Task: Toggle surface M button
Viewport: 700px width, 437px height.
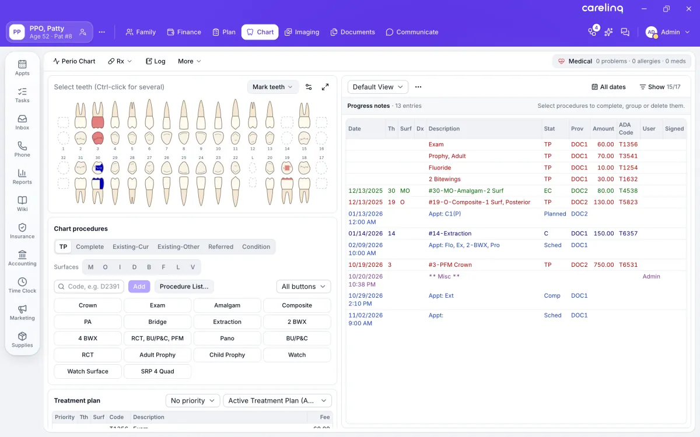Action: click(90, 267)
